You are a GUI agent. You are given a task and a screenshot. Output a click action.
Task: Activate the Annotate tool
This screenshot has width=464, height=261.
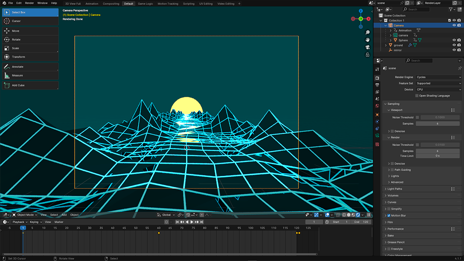pyautogui.click(x=30, y=67)
